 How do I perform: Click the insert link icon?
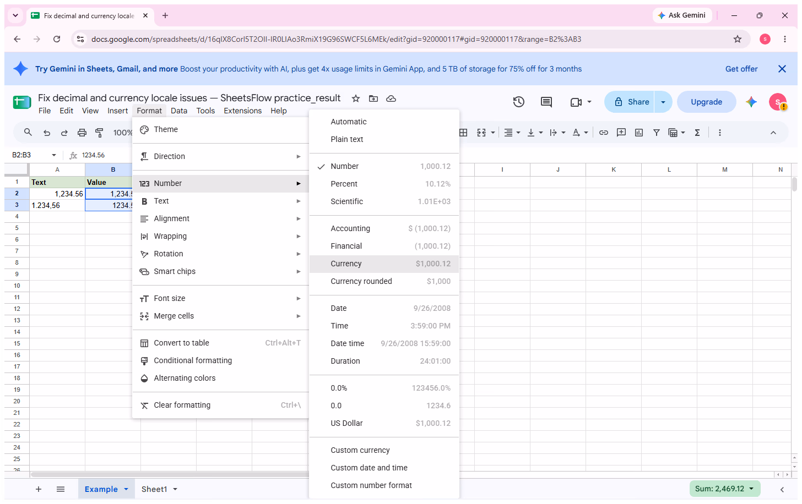604,133
